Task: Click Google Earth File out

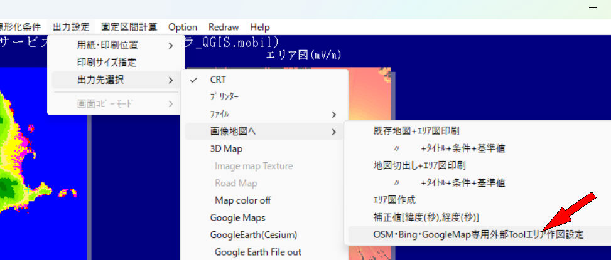Action: 257,252
